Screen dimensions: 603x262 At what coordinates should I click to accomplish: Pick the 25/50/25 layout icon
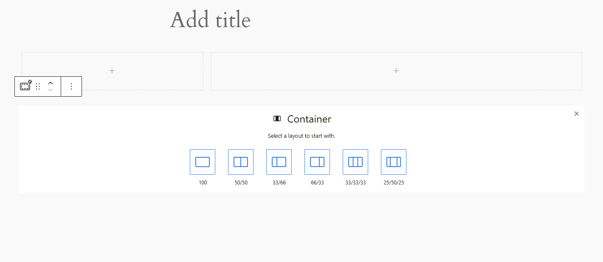point(394,162)
